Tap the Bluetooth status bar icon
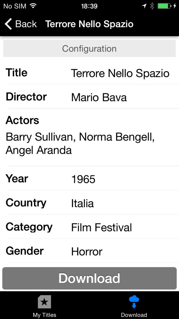Image resolution: width=179 pixels, height=319 pixels. click(x=152, y=6)
